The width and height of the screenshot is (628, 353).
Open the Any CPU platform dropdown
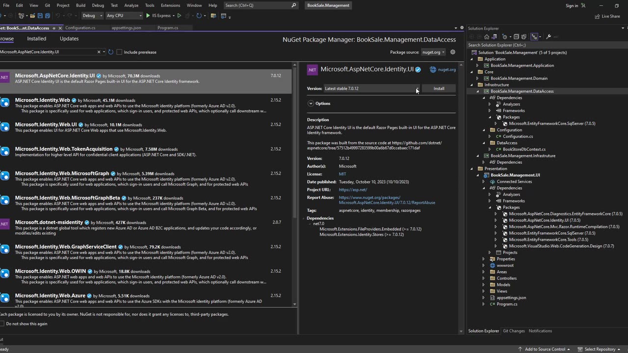click(124, 16)
